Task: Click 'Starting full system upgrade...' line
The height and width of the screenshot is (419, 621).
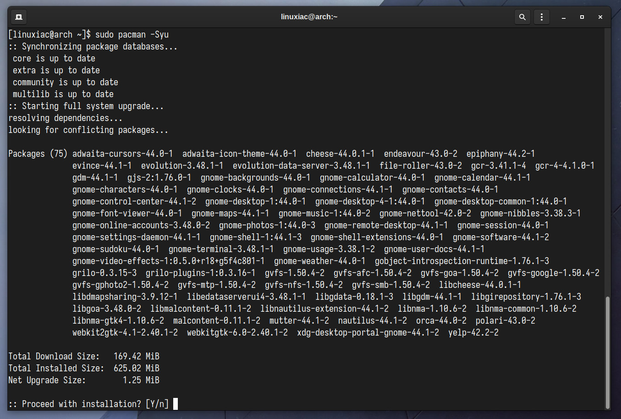Action: coord(86,106)
